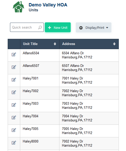This screenshot has width=126, height=151.
Task: Edit the Haley8000 unit
Action: point(14,143)
